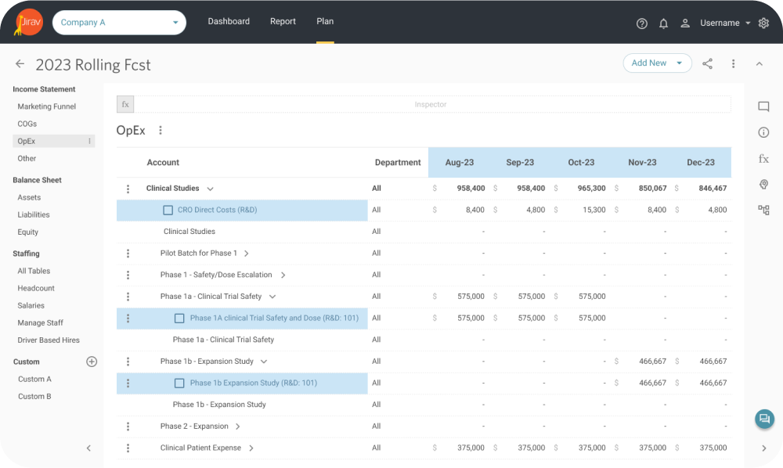Select the Phase 1b Expansion Study checkbox
This screenshot has width=783, height=468.
pyautogui.click(x=179, y=383)
